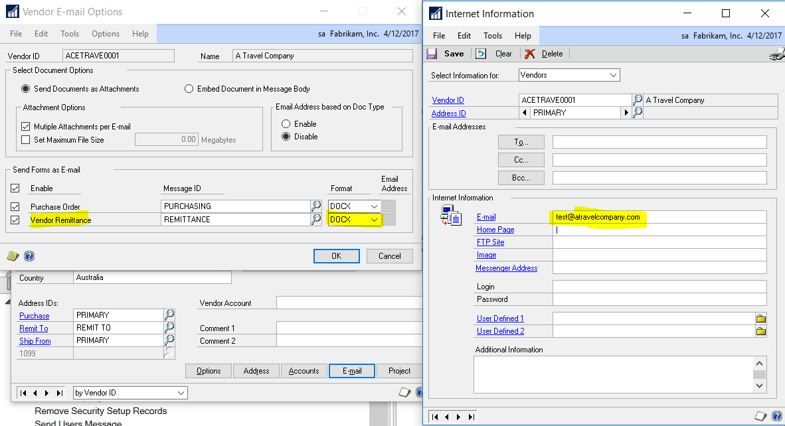The width and height of the screenshot is (785, 426).
Task: Open the Edit menu in Internet Information
Action: 464,36
